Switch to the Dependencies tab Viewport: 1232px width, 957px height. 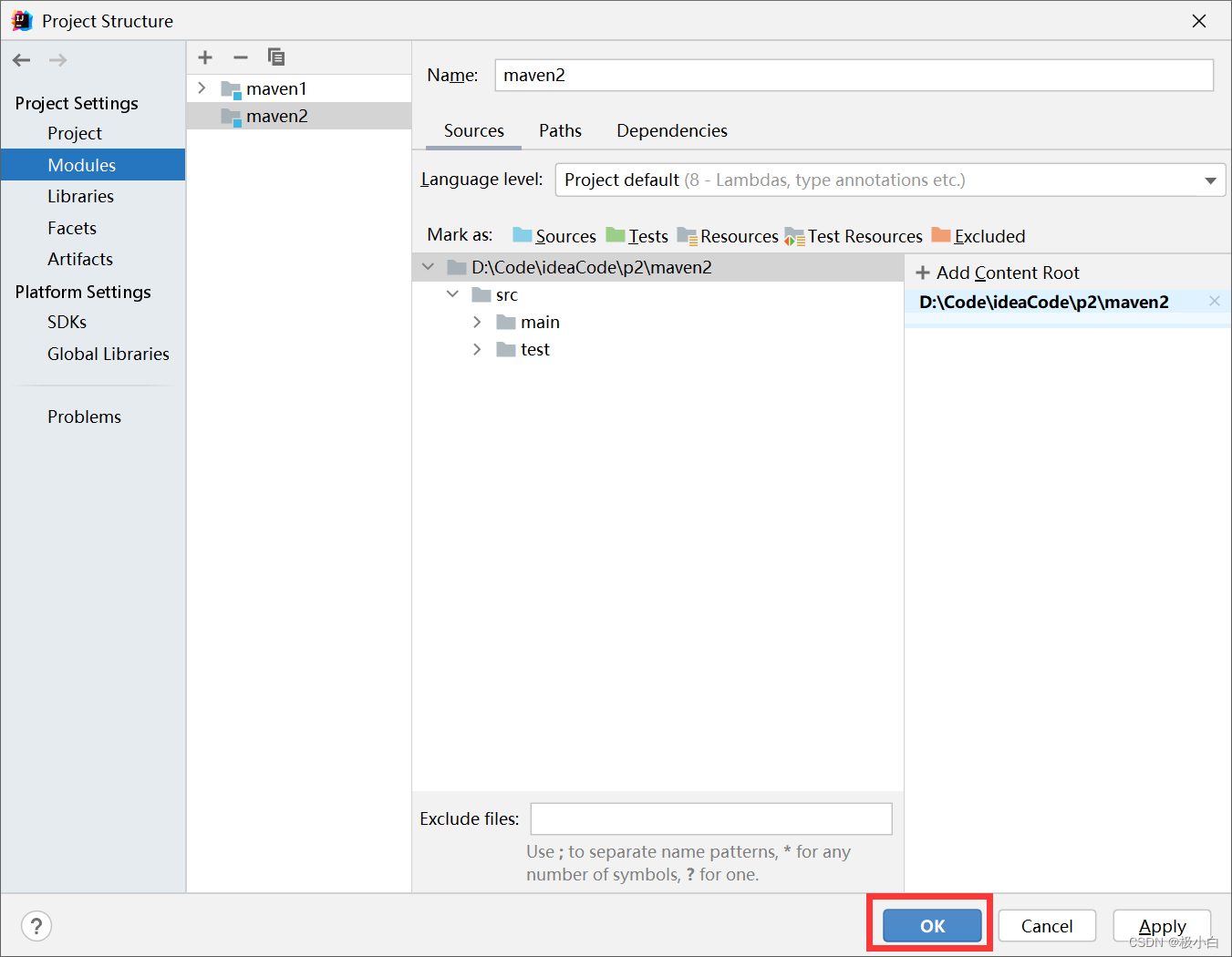click(672, 131)
